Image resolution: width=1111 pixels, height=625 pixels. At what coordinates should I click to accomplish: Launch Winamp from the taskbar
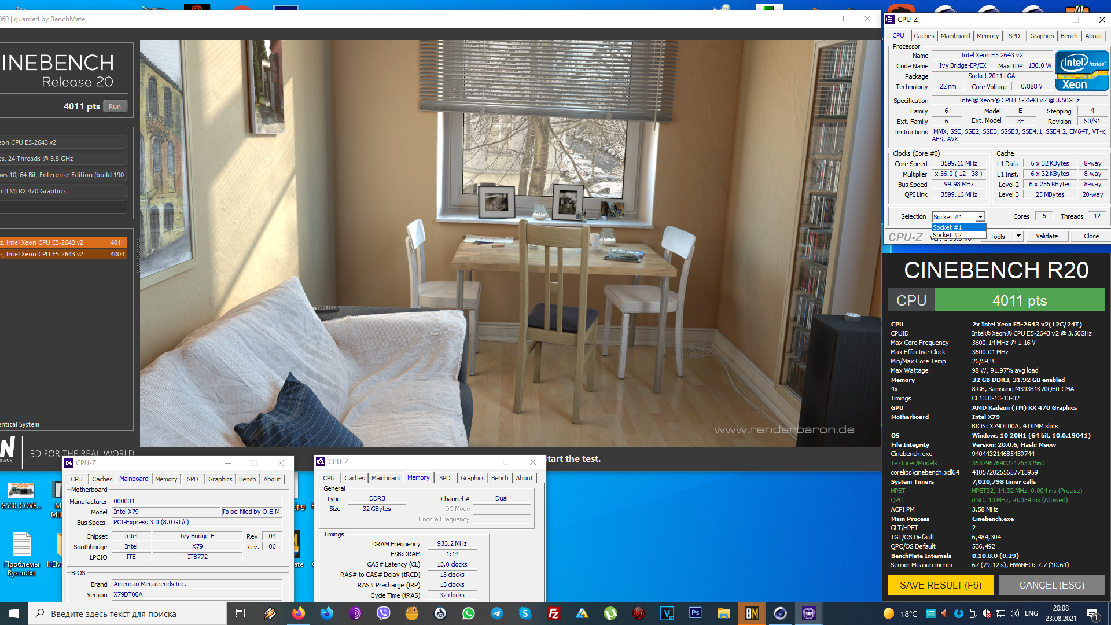pyautogui.click(x=270, y=613)
